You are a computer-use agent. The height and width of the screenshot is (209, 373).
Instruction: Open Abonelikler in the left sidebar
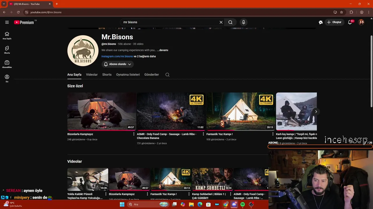click(x=7, y=64)
